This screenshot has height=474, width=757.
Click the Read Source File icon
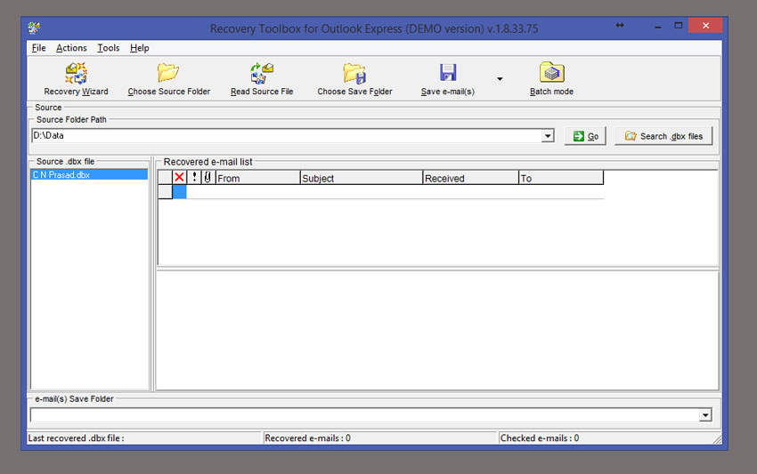click(x=262, y=73)
